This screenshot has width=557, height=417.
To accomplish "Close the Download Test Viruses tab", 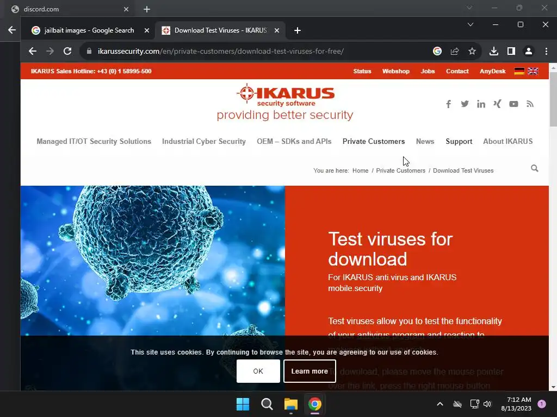I will coord(277,30).
